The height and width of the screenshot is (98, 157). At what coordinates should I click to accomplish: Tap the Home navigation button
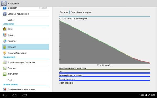point(15,95)
